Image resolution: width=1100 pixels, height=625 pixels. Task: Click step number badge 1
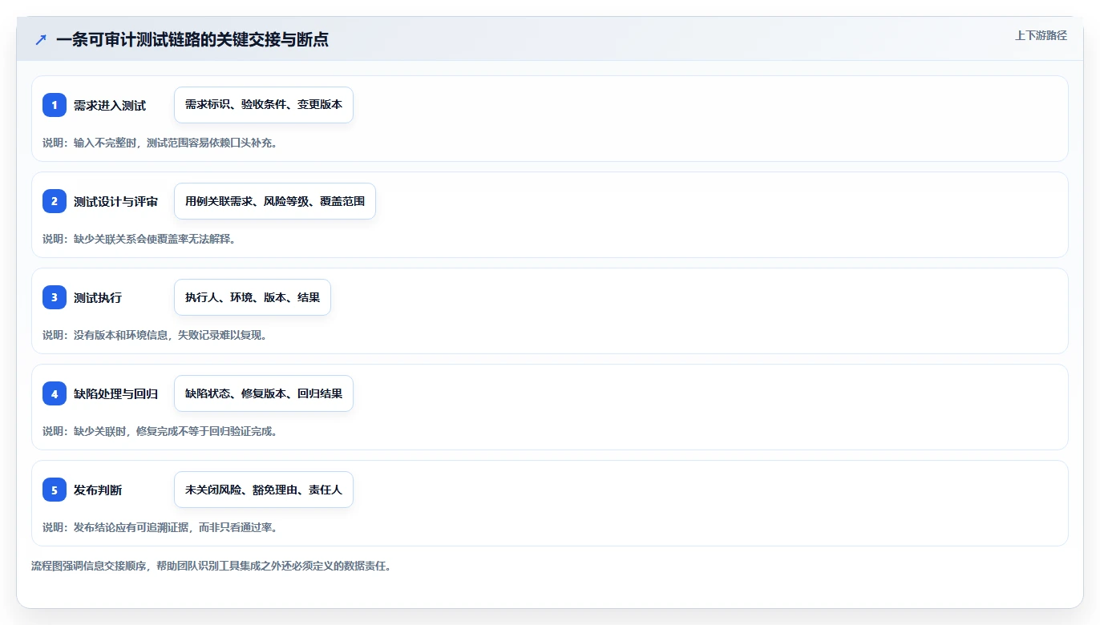click(55, 105)
